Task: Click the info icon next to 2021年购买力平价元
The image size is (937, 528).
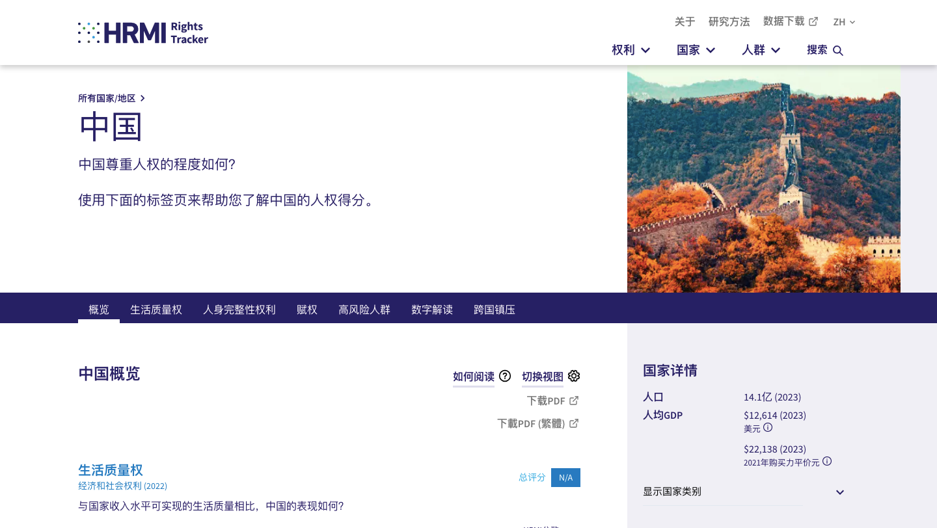Action: coord(827,462)
